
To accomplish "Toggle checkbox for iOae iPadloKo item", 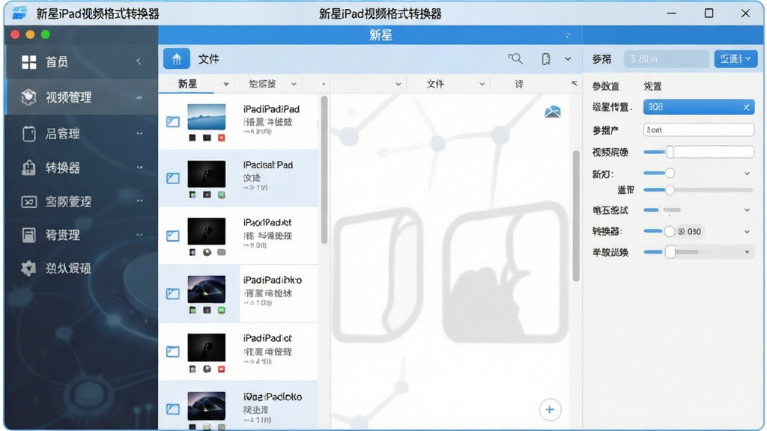I will [173, 409].
